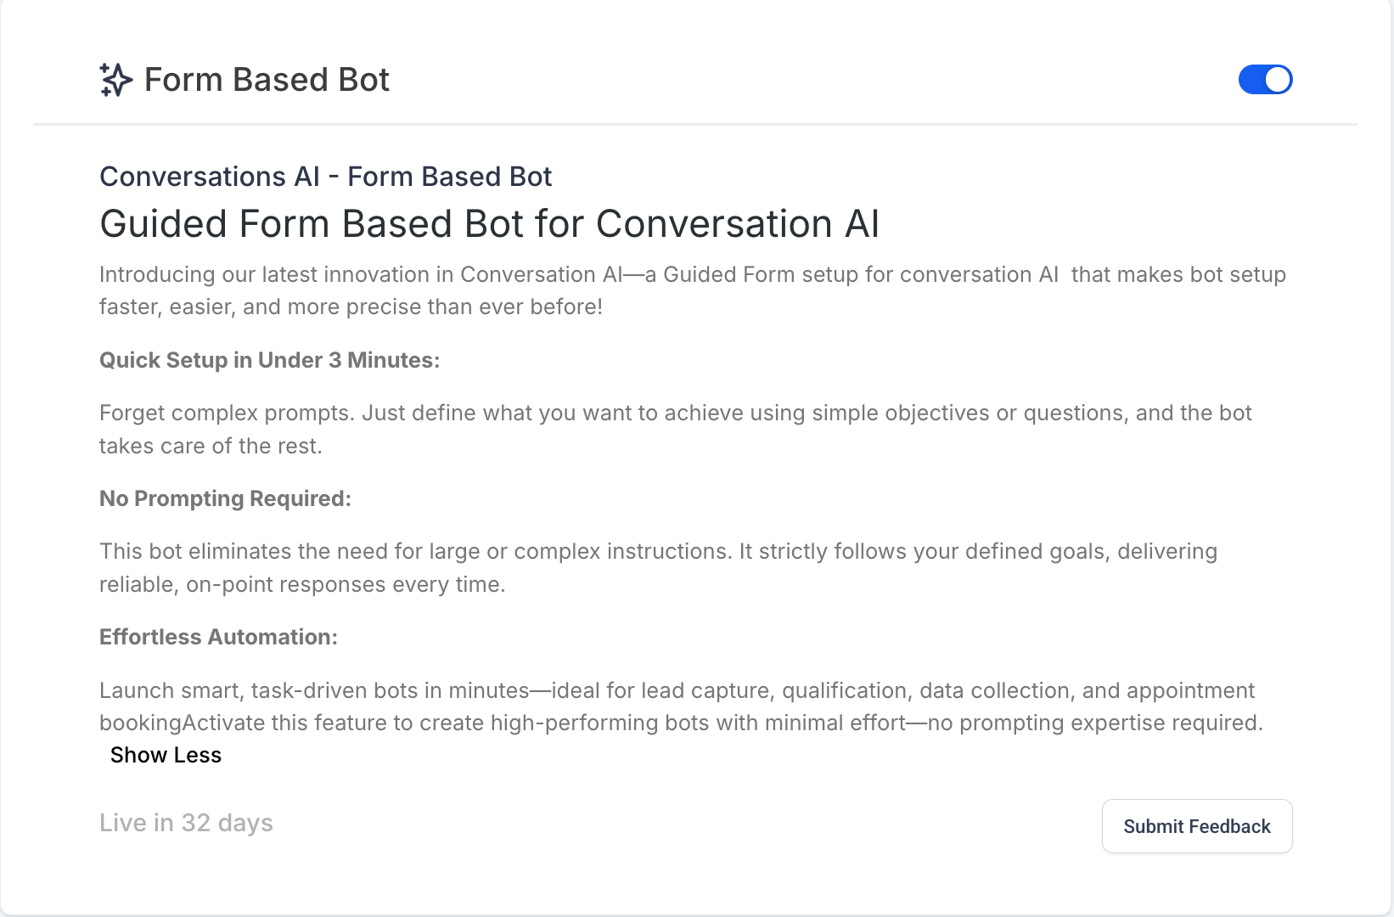Click the Introducing our latest innovation paragraph

click(x=693, y=290)
